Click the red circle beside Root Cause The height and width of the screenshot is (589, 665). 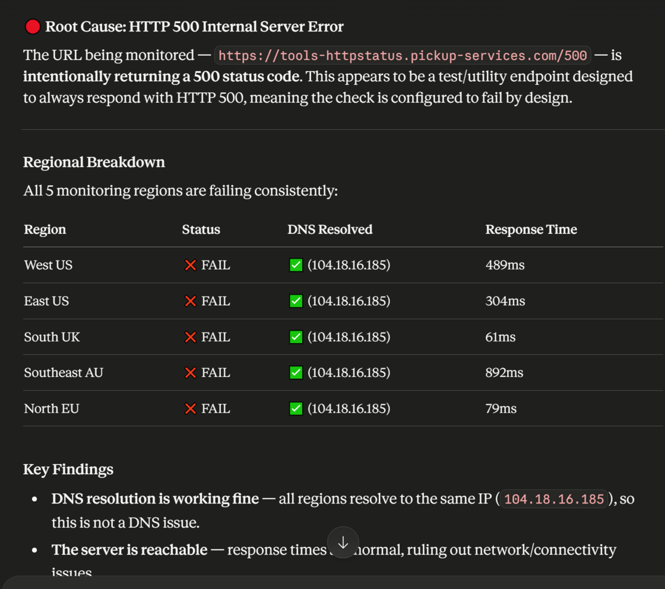(x=33, y=26)
